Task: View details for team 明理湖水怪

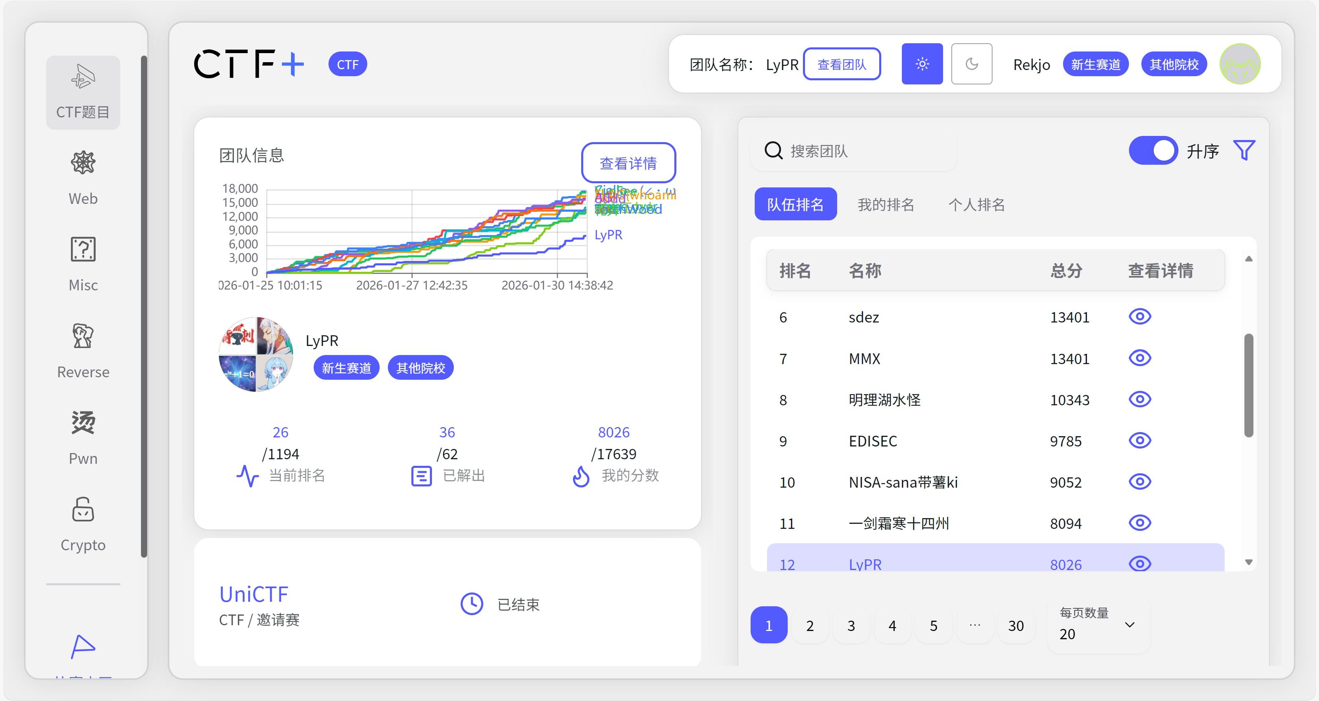Action: (1140, 399)
